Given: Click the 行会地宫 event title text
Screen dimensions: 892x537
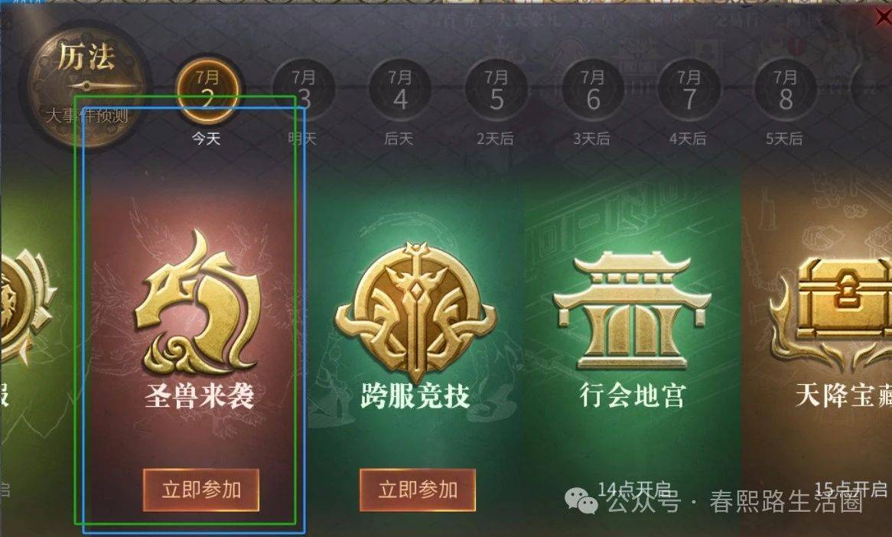Looking at the screenshot, I should point(632,395).
